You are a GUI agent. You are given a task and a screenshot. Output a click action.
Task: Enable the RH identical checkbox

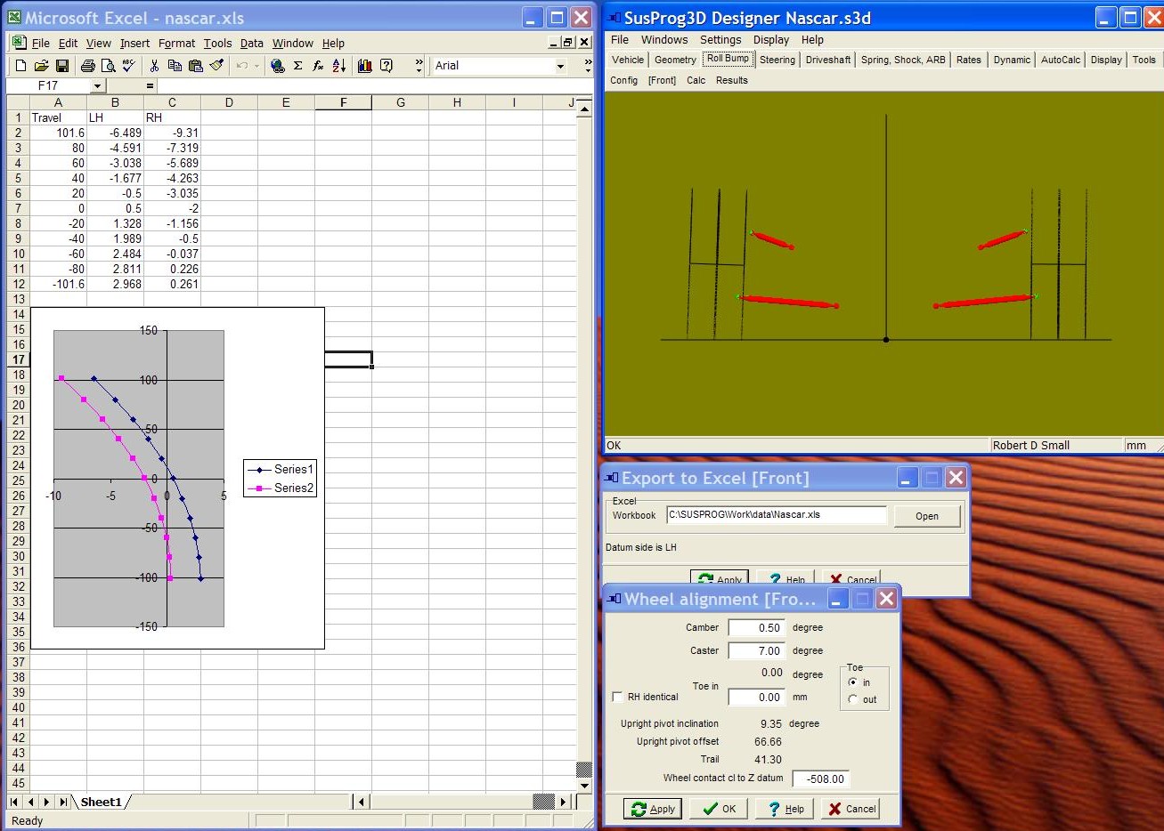point(618,697)
